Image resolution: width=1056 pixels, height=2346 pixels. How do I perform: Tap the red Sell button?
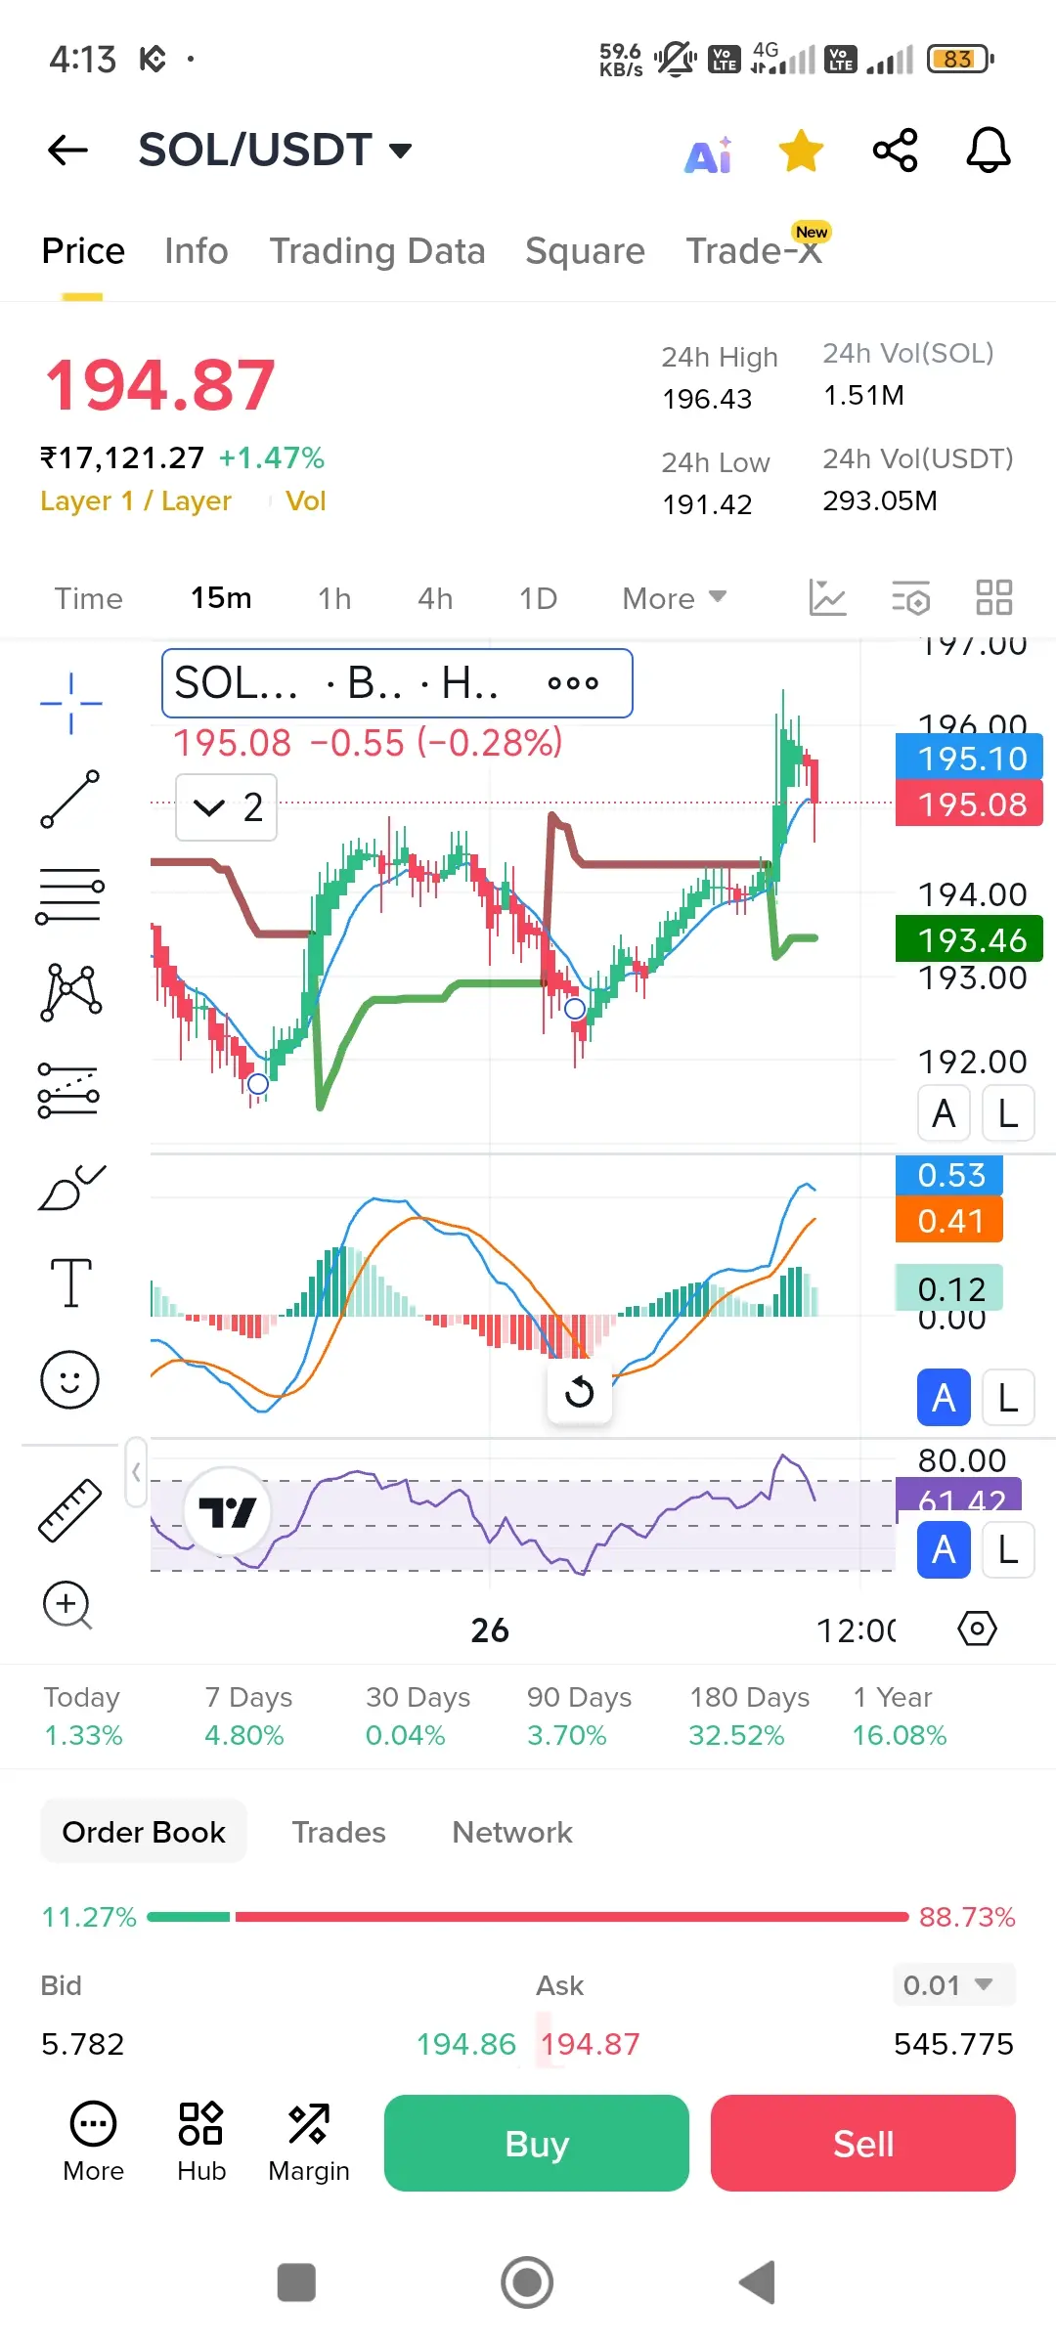863,2144
